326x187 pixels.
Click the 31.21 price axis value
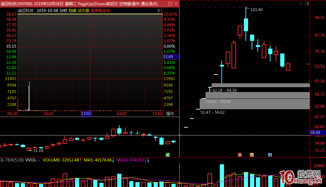point(320,150)
